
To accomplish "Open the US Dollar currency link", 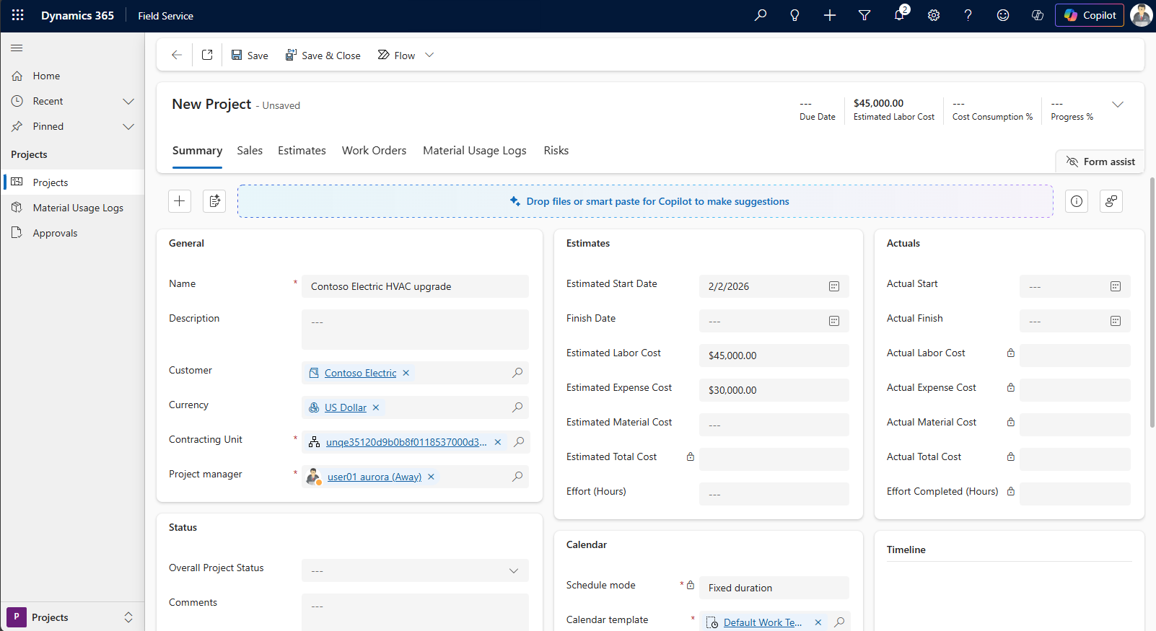I will click(x=346, y=407).
